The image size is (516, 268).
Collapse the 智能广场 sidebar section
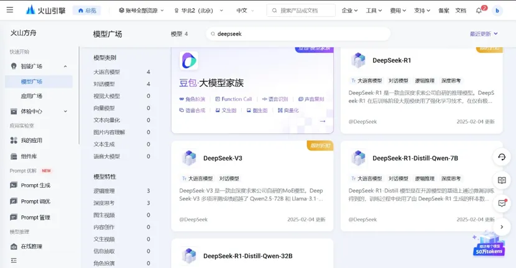coord(65,66)
